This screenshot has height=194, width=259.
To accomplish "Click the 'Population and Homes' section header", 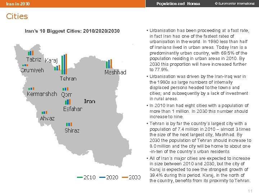I will pos(178,4).
